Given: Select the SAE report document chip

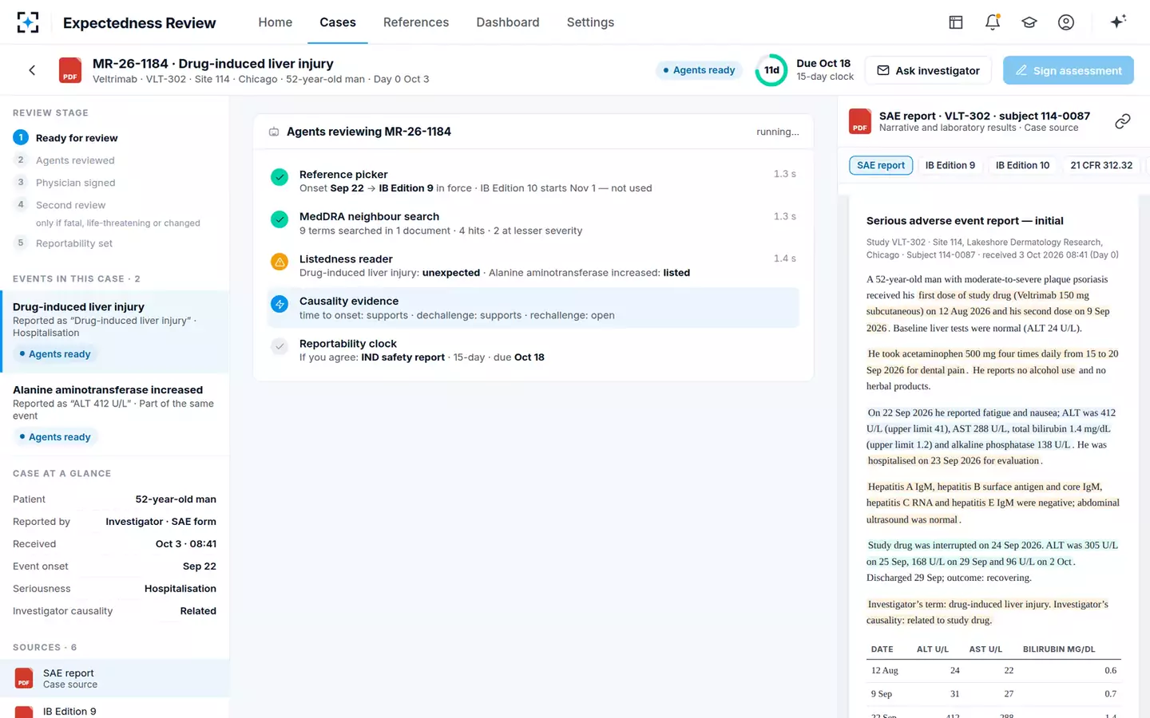Looking at the screenshot, I should [x=881, y=165].
